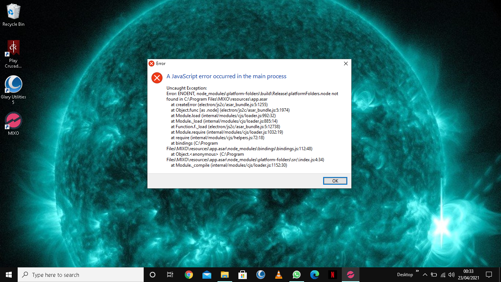Open File Explorer from the taskbar
The image size is (501, 282).
[x=225, y=275]
